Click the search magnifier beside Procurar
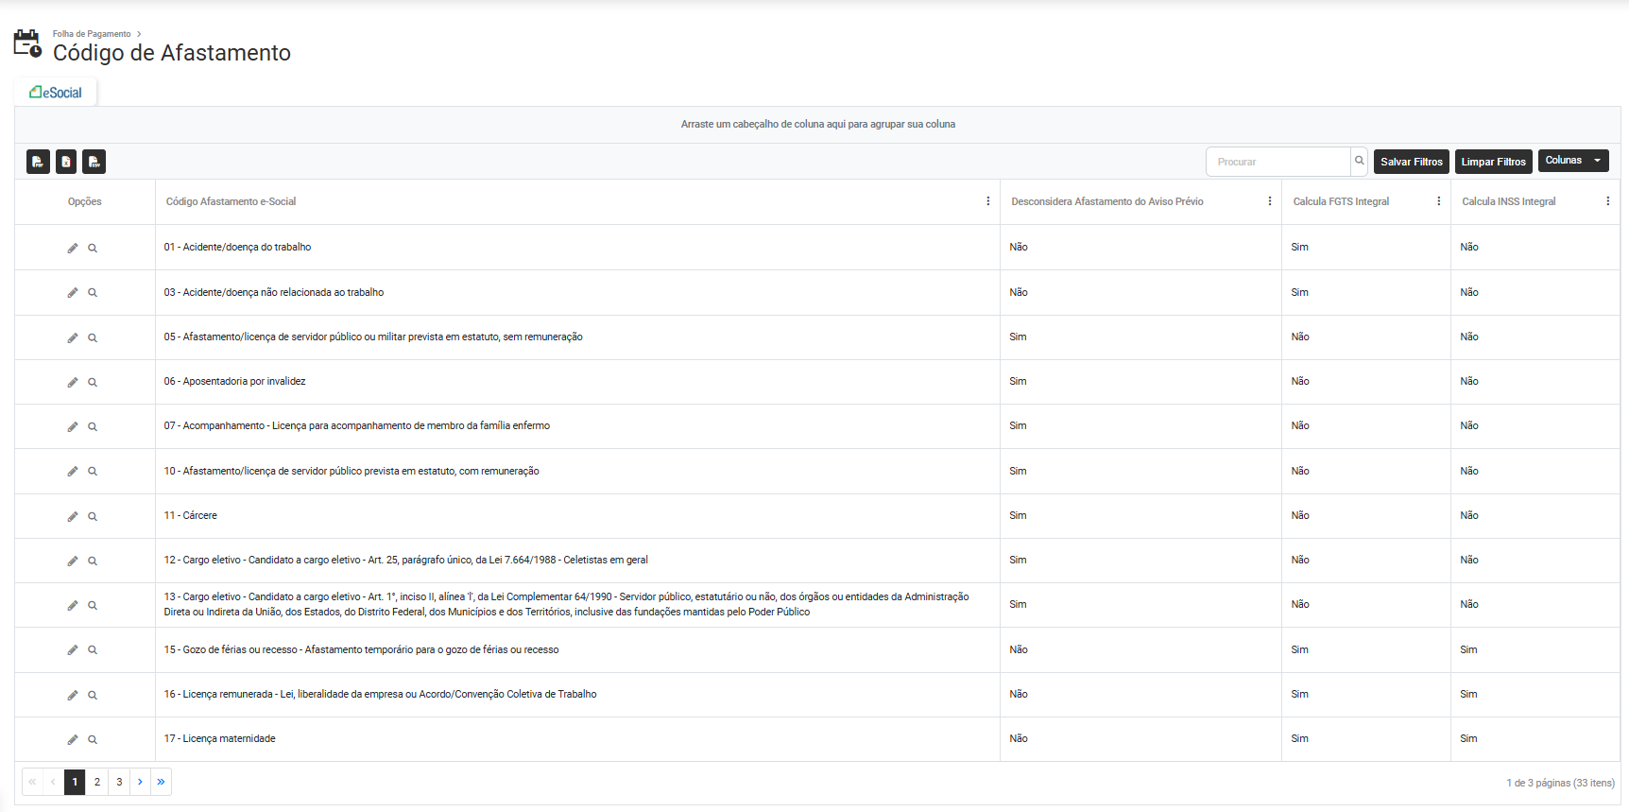This screenshot has height=812, width=1629. click(1359, 162)
